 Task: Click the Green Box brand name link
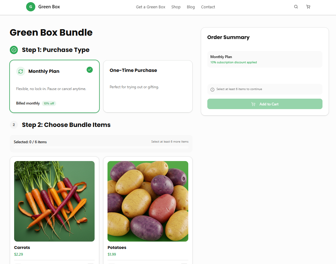(x=49, y=7)
